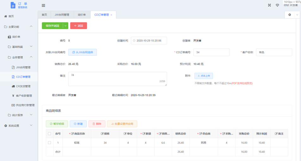Screen dimensions: 301x161
Task: Switch to the 询价单 tab
Action: pos(82,15)
